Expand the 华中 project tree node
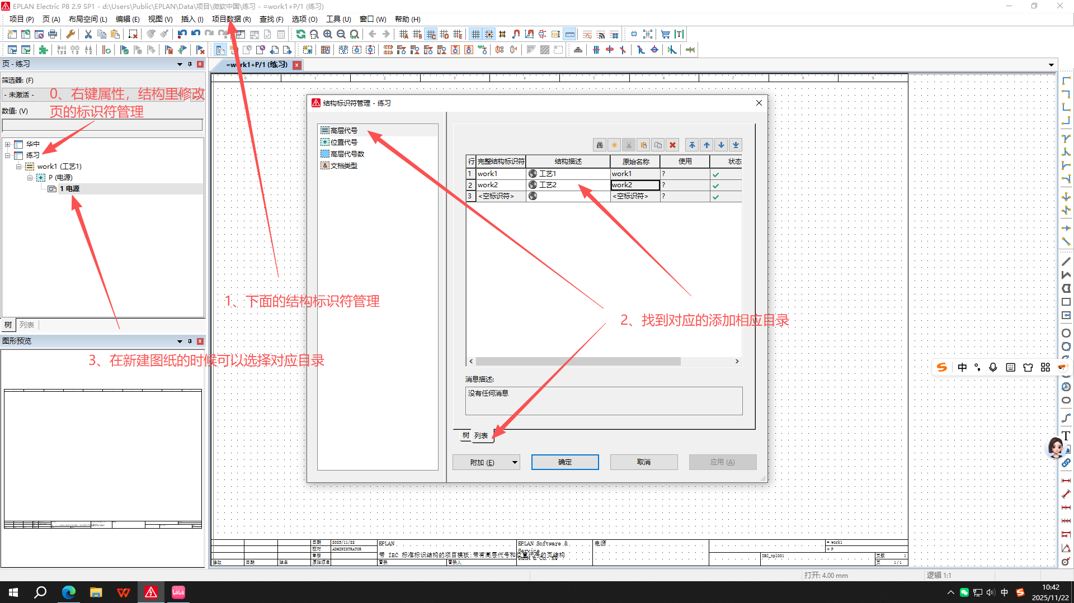Viewport: 1074px width, 603px height. (x=8, y=144)
